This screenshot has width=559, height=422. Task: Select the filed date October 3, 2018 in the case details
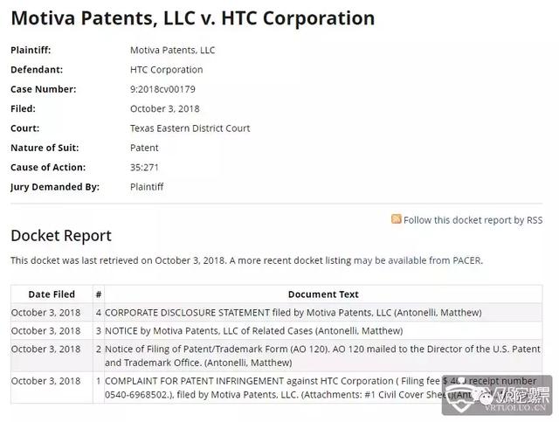pyautogui.click(x=165, y=109)
